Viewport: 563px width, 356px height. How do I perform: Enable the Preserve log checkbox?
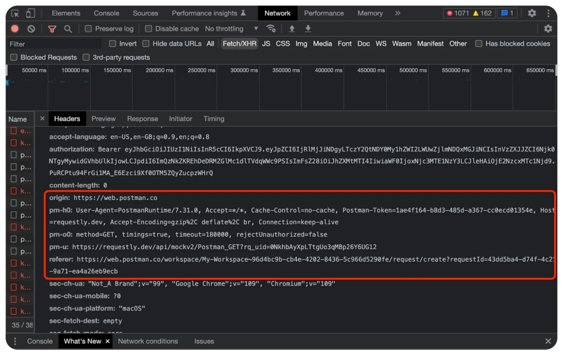(88, 29)
